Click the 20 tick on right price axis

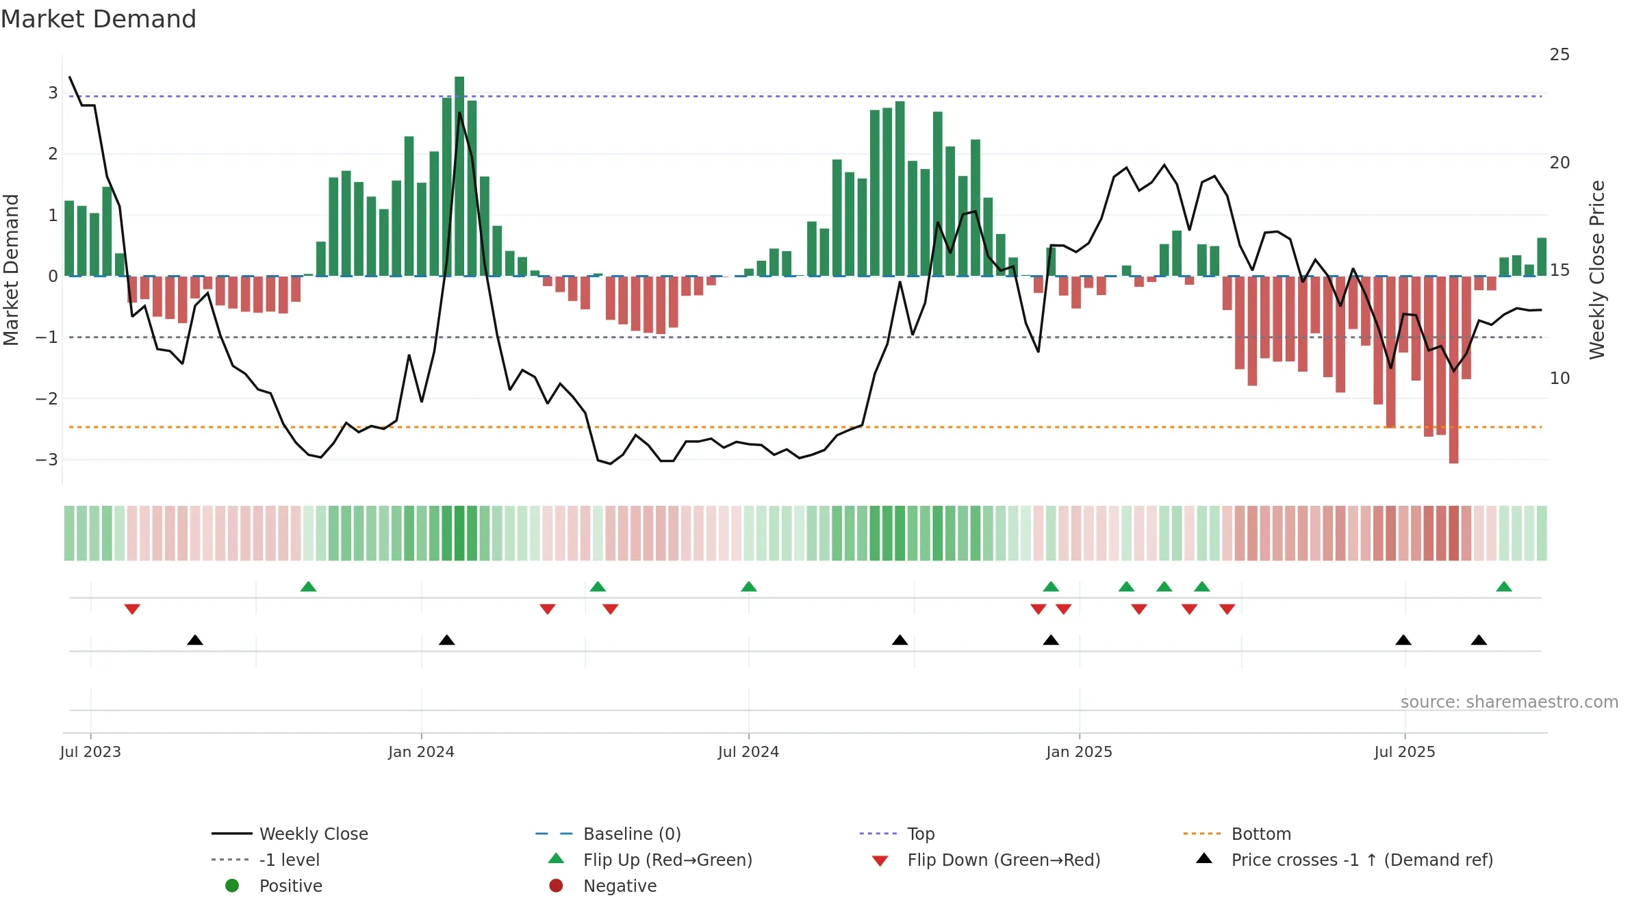coord(1559,163)
